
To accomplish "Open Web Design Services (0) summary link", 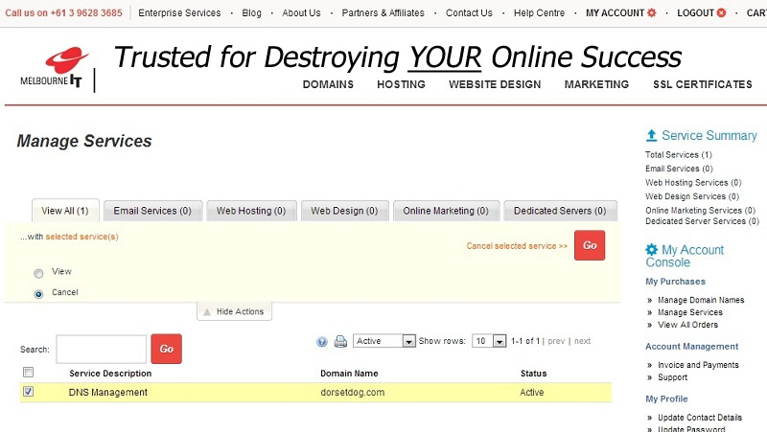I will 692,196.
